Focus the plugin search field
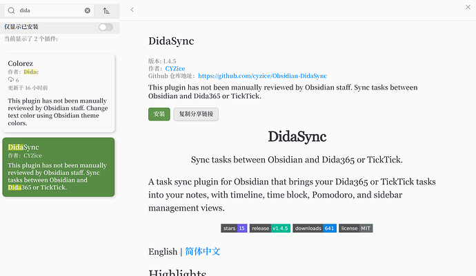The height and width of the screenshot is (276, 476). 49,10
